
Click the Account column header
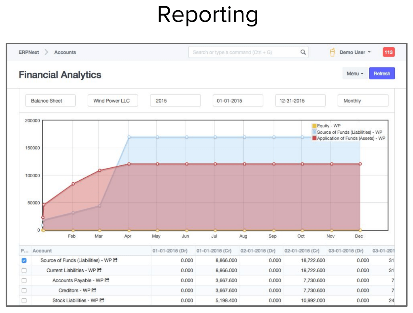(x=91, y=251)
